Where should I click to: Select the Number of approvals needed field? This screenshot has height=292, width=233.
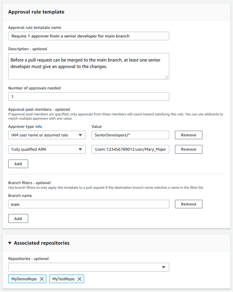pyautogui.click(x=88, y=97)
